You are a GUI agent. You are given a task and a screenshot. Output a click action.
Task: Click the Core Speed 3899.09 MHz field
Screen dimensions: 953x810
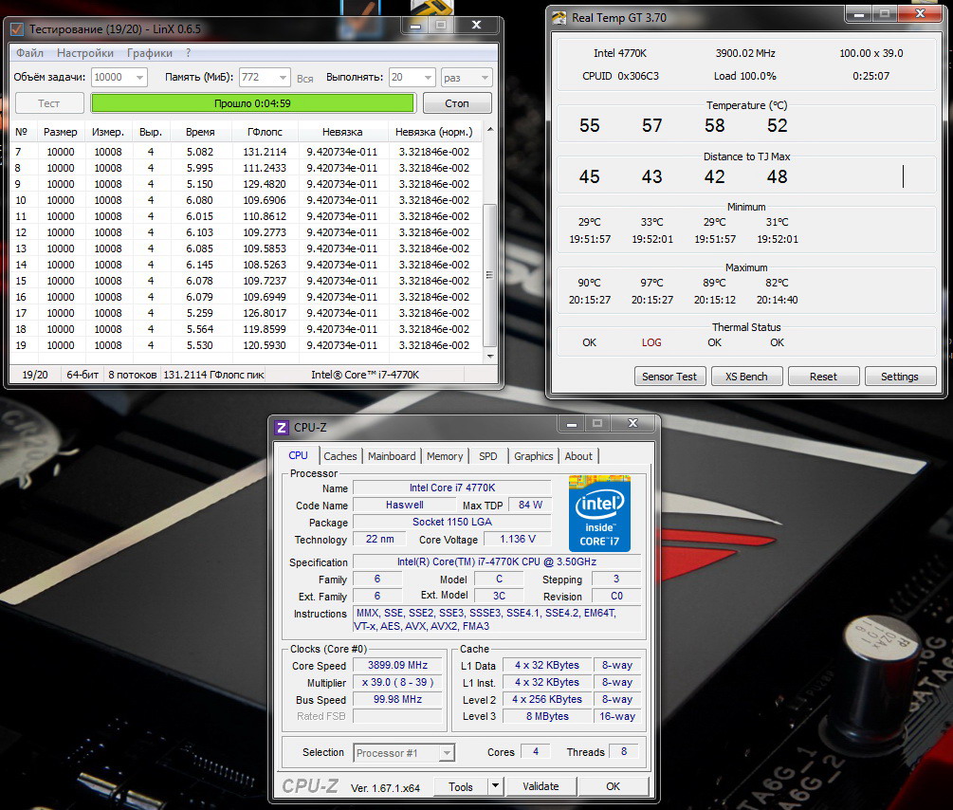tap(398, 665)
